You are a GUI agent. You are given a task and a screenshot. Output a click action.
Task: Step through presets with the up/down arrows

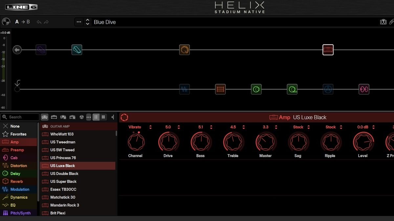pos(87,22)
